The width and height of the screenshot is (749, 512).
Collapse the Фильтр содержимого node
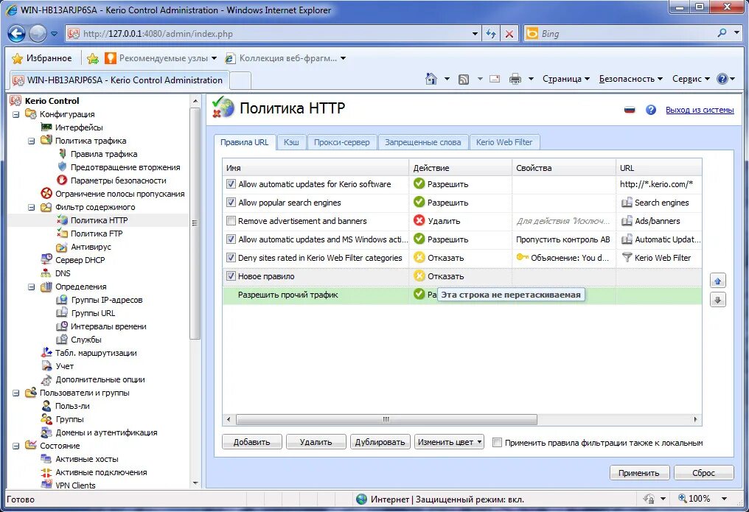point(32,207)
